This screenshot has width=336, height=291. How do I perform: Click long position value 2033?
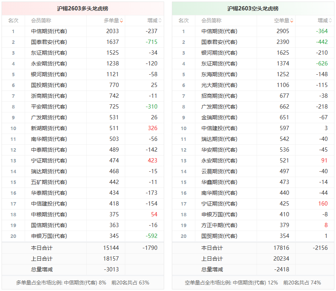point(113,31)
